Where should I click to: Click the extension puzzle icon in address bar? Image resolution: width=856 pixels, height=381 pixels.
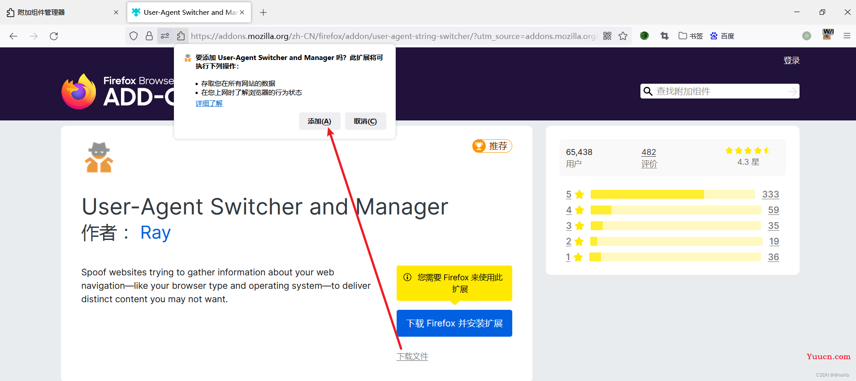(x=181, y=36)
